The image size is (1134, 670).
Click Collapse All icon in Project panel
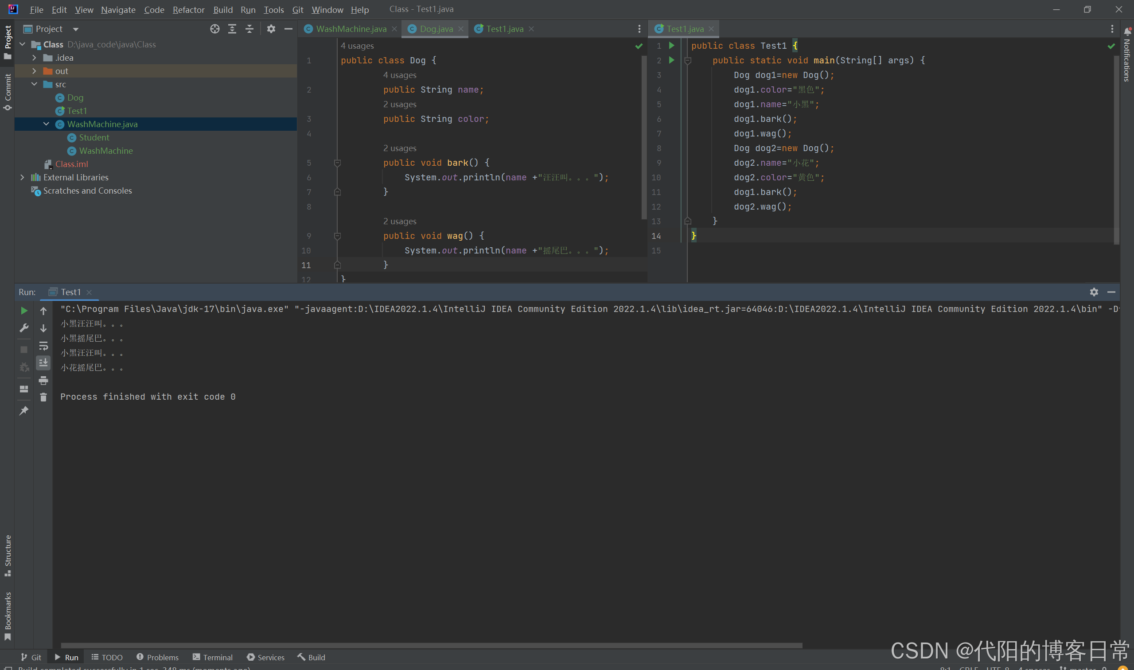[249, 29]
